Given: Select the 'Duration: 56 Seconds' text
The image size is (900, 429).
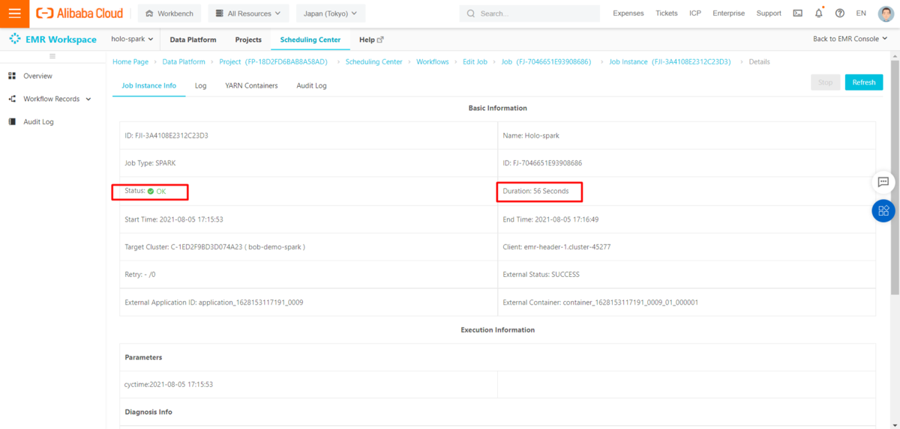Looking at the screenshot, I should (x=535, y=192).
